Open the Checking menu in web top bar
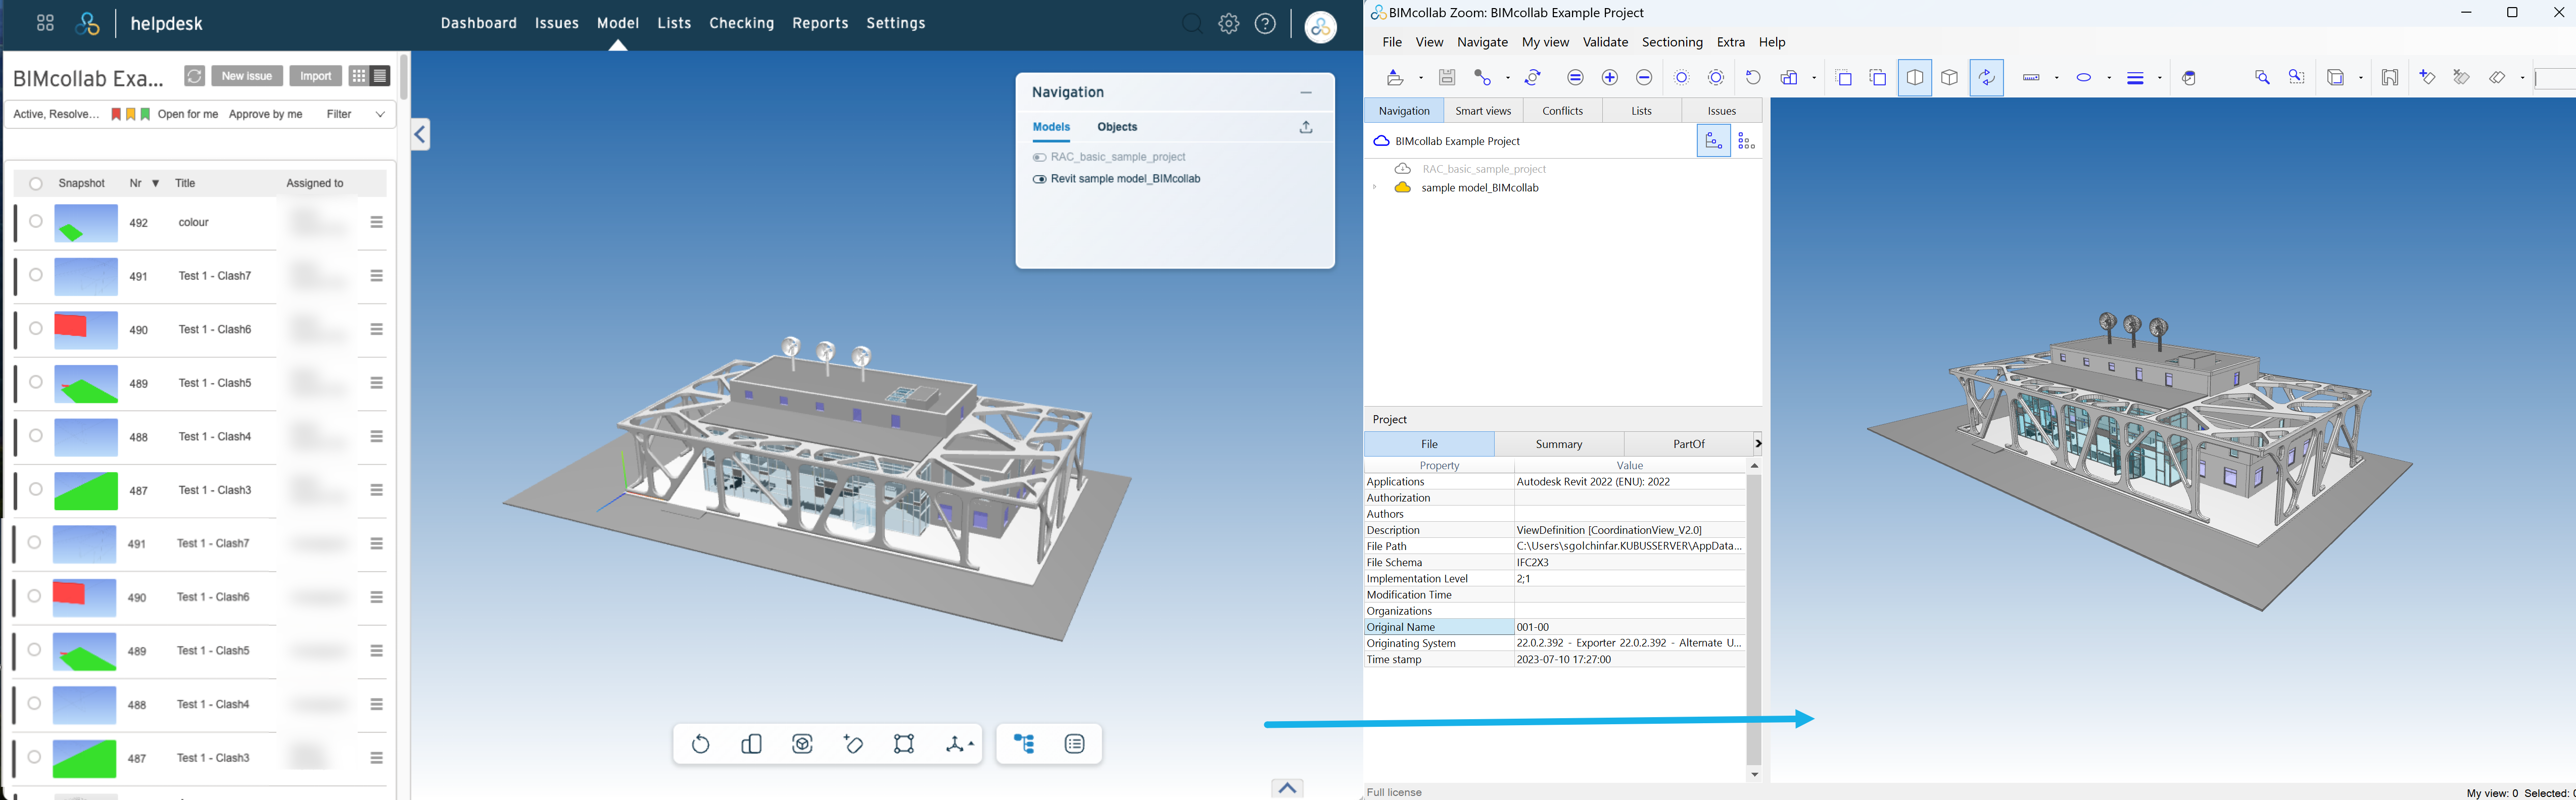 [742, 24]
